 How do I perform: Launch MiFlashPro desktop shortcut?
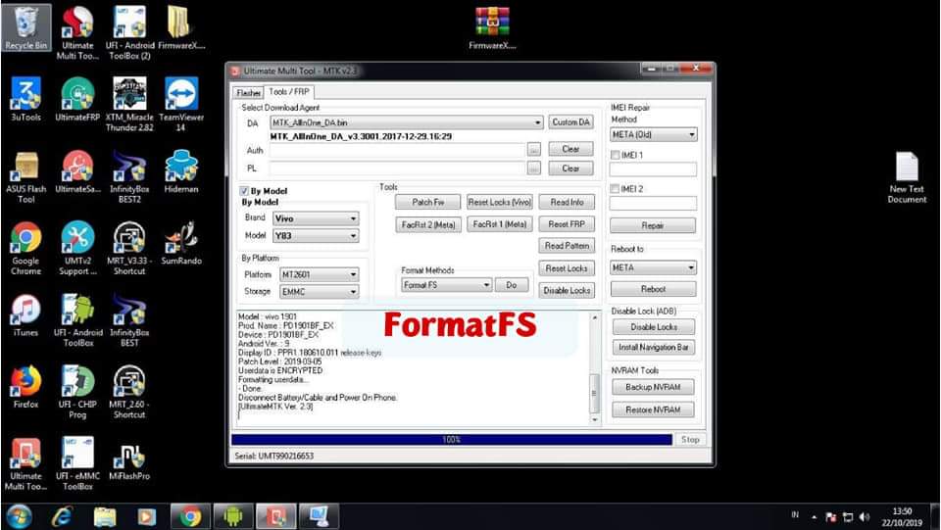(x=129, y=458)
